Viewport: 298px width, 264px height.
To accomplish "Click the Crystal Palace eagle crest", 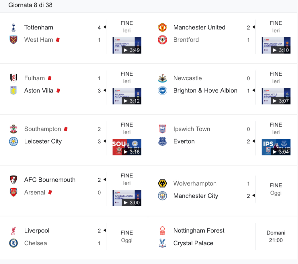I will pos(163,243).
